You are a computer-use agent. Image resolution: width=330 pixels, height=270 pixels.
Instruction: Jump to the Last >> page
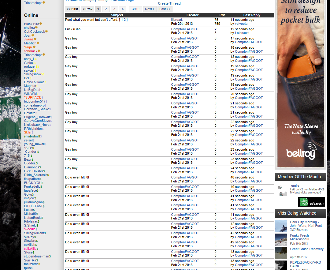(165, 9)
